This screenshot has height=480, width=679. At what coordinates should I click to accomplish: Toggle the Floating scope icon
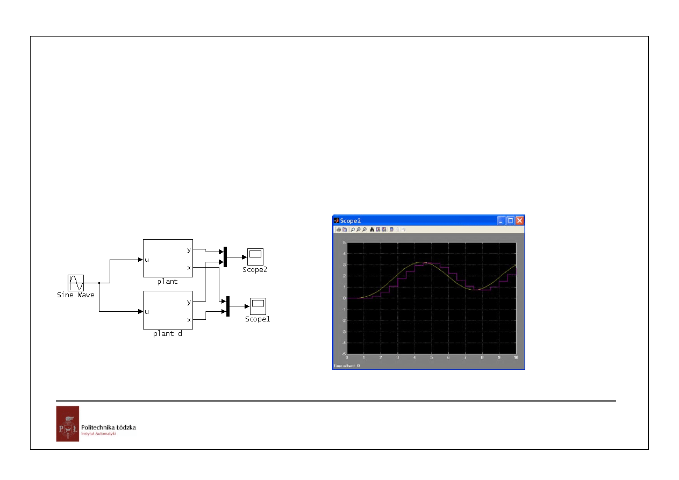point(391,230)
